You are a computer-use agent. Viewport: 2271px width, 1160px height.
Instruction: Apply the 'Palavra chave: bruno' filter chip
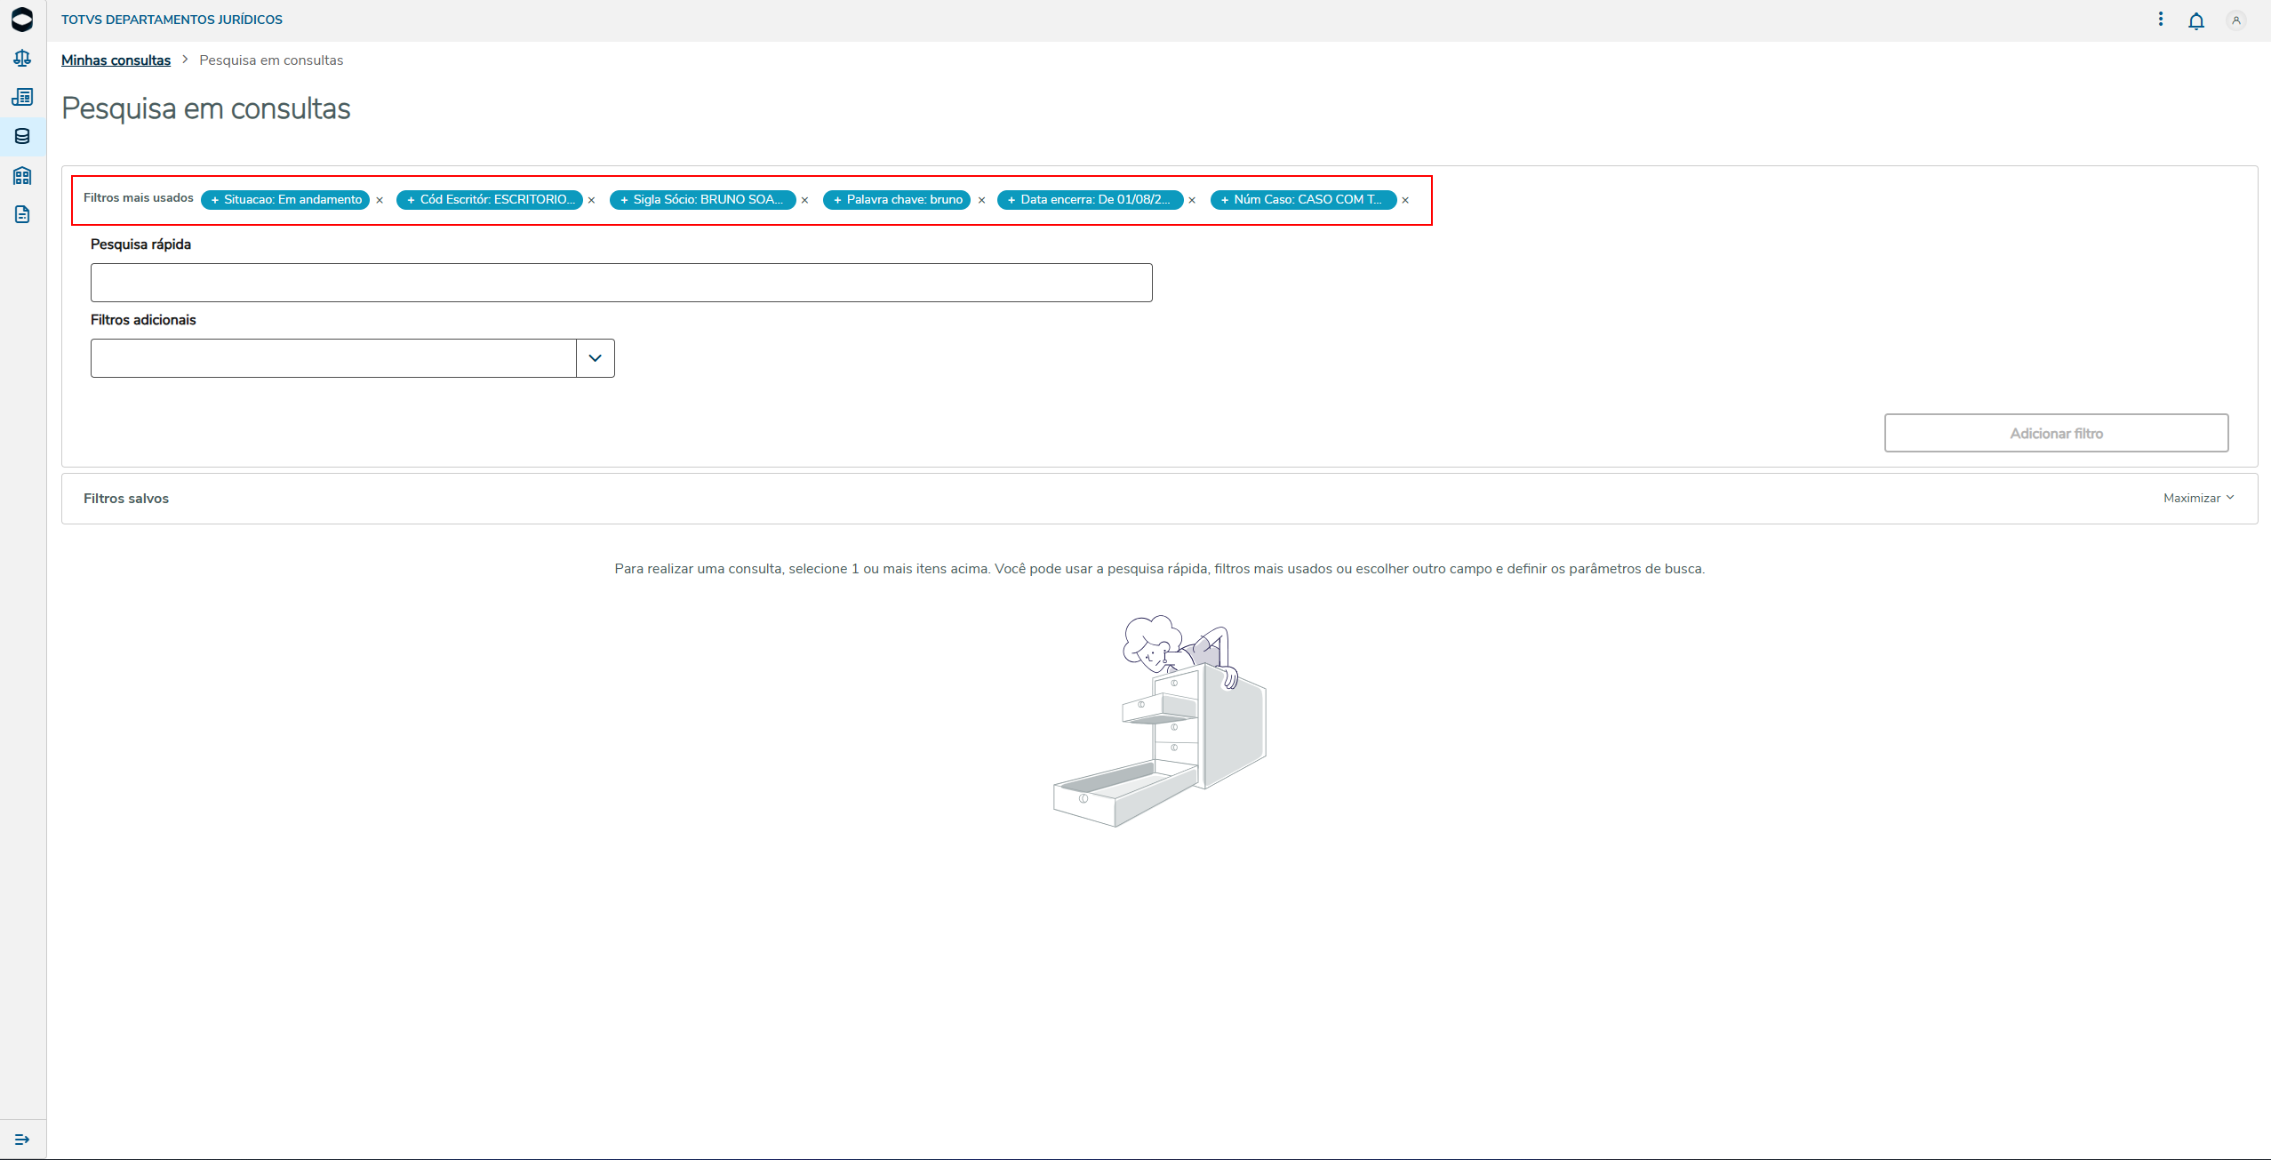pos(897,200)
